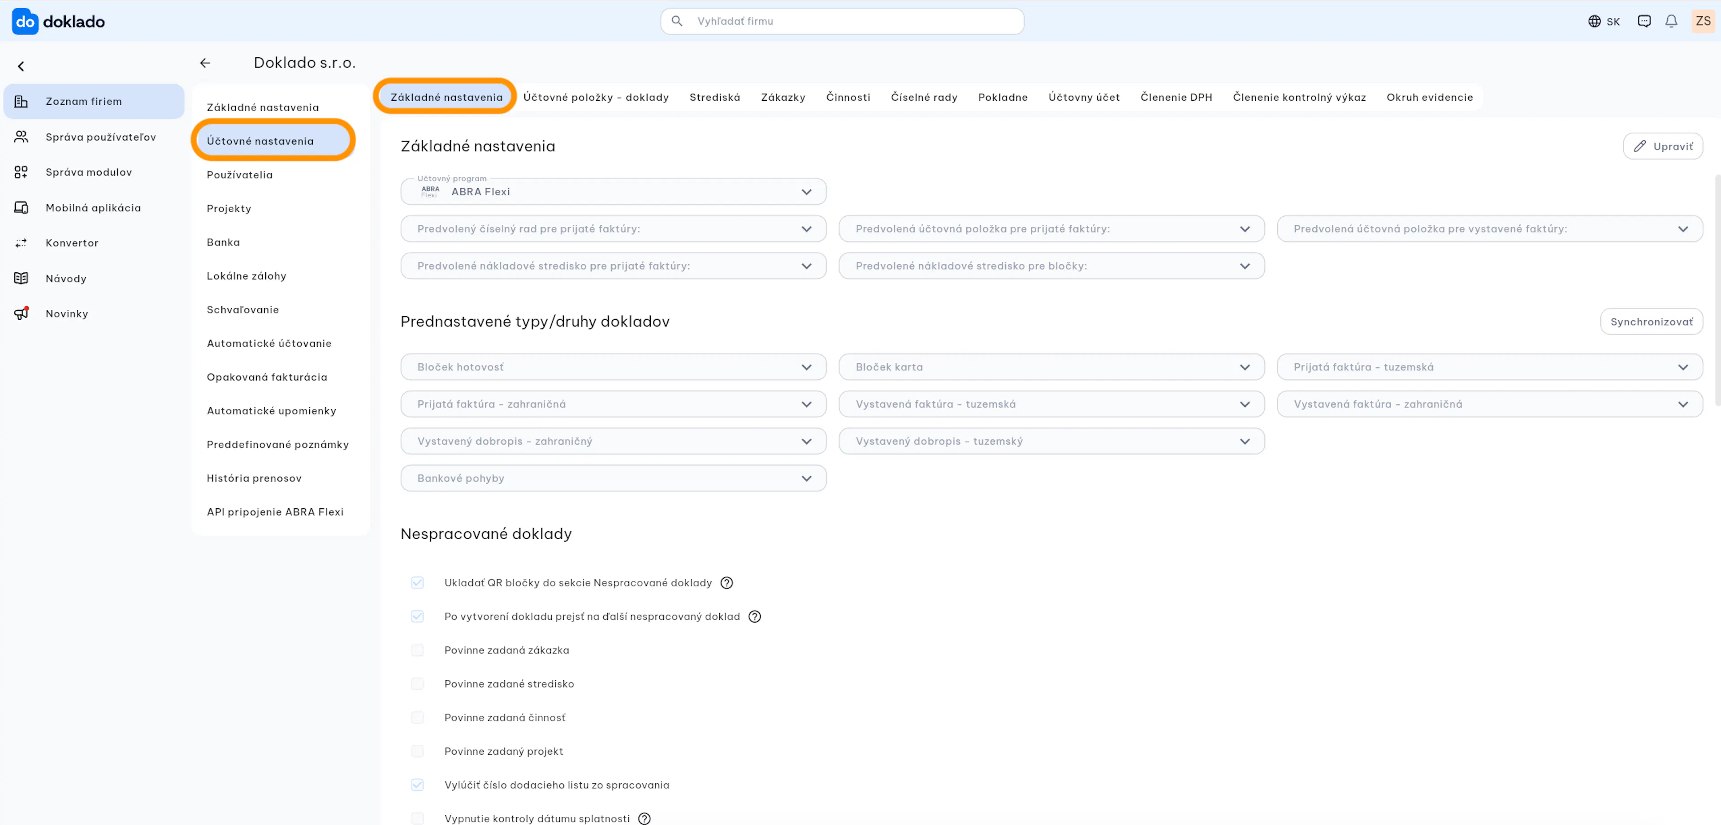Click the Doklado logo icon

tap(26, 21)
